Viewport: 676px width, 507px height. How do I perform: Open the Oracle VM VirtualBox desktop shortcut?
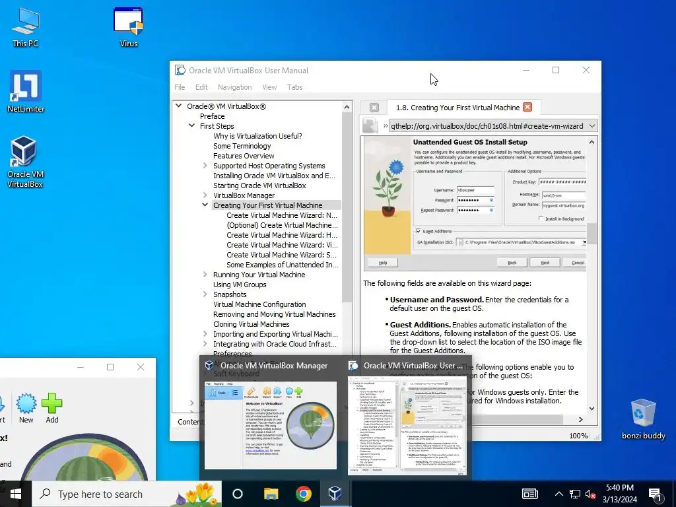pyautogui.click(x=25, y=162)
